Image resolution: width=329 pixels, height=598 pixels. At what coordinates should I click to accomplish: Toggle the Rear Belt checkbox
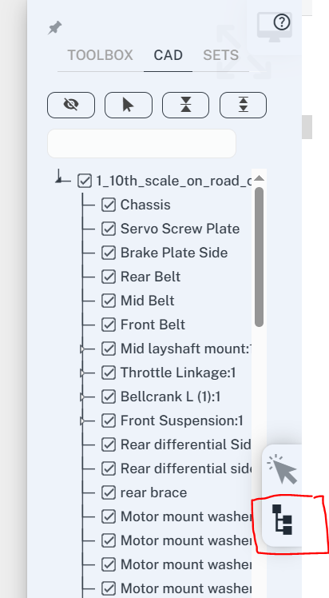pyautogui.click(x=109, y=277)
